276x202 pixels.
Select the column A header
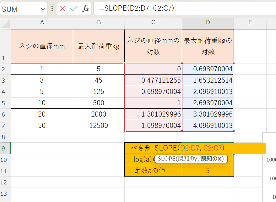(42, 22)
